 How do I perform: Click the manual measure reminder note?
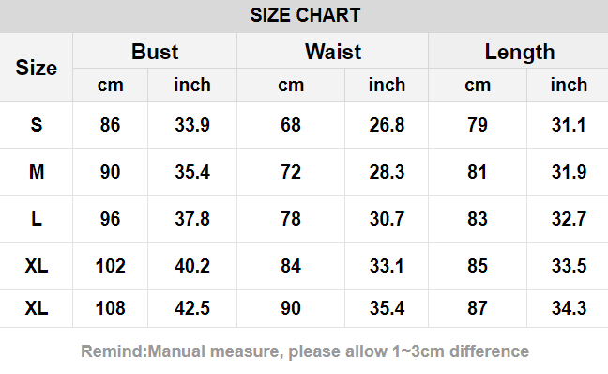pos(305,351)
